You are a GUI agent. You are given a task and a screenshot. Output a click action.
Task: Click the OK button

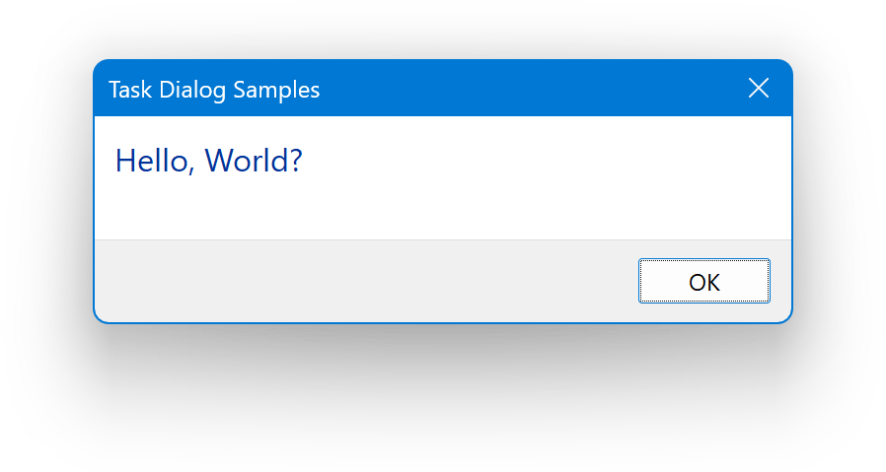703,282
